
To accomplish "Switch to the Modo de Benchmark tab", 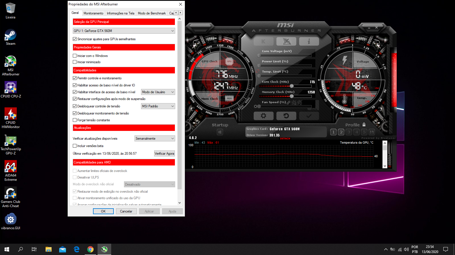I will tap(152, 13).
